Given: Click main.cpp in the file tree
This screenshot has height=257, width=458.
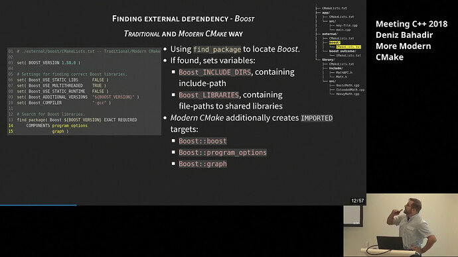Looking at the screenshot, I should (343, 30).
